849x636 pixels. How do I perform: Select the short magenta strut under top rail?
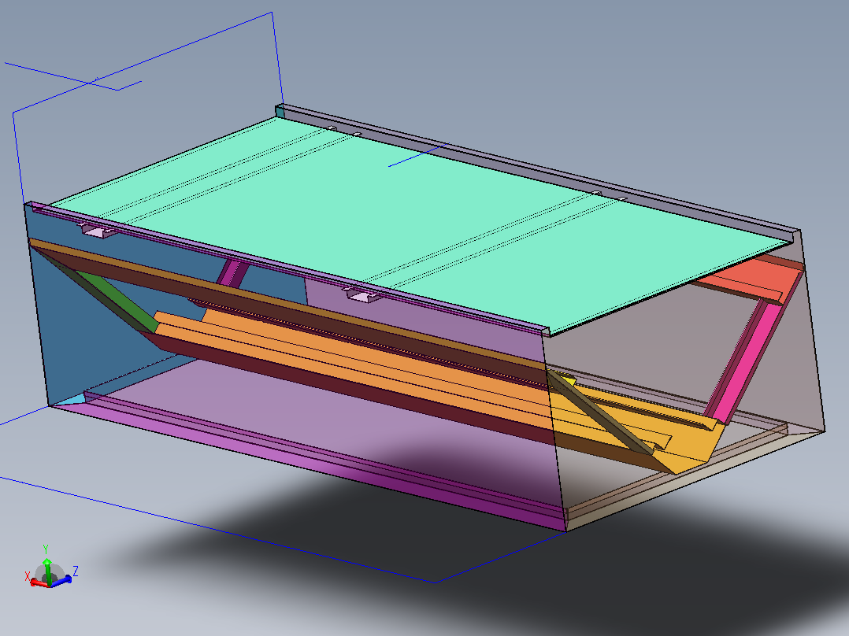(x=233, y=273)
